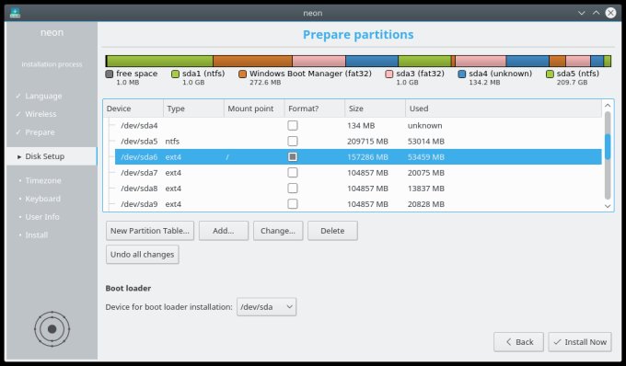Open the boot loader device dropdown
Viewport: 626px width, 366px height.
266,307
